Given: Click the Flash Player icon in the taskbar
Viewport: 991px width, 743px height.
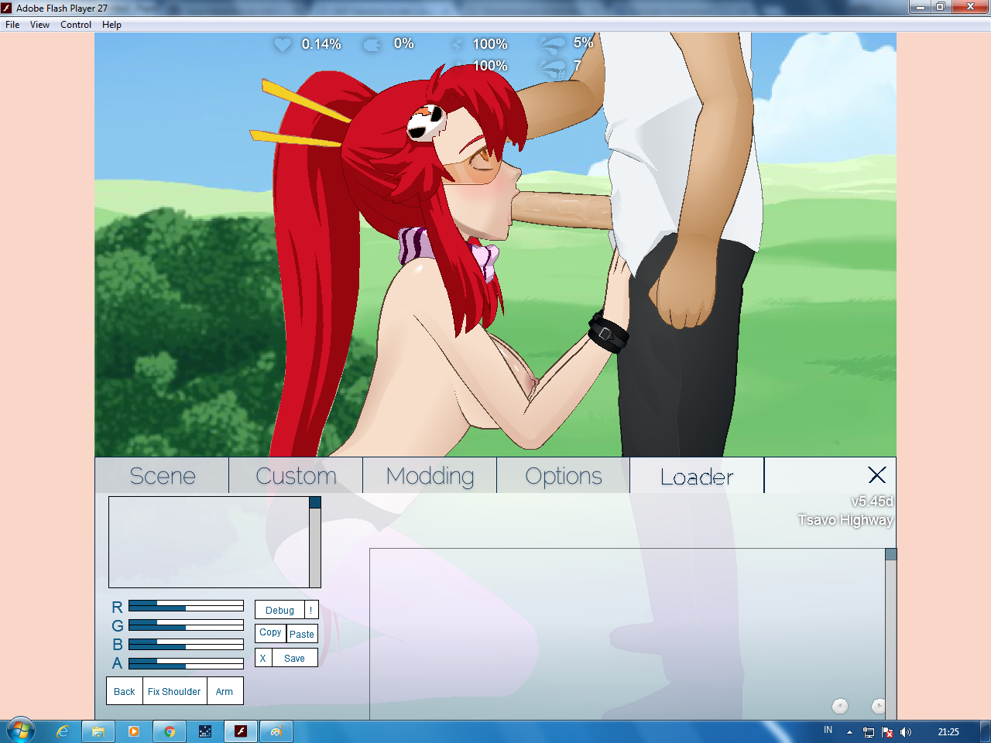Looking at the screenshot, I should coord(241,731).
